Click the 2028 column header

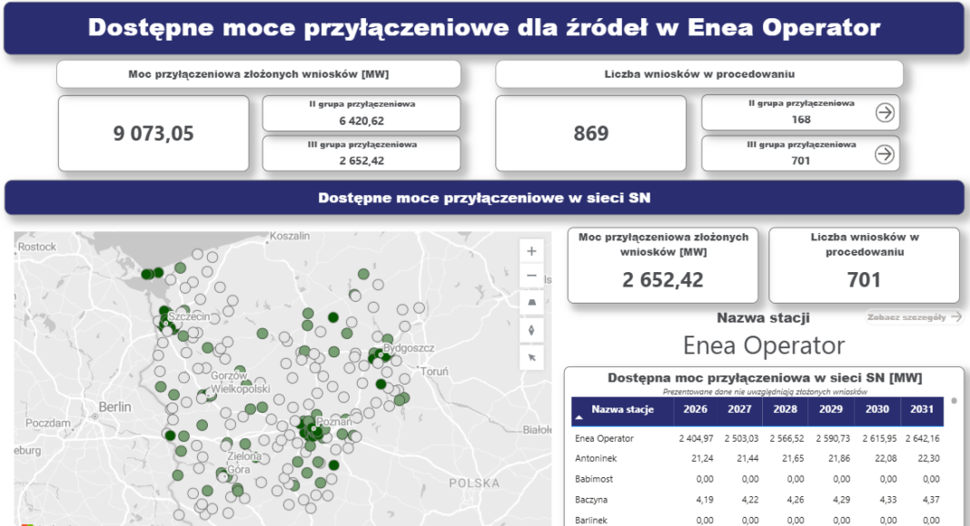click(x=786, y=410)
